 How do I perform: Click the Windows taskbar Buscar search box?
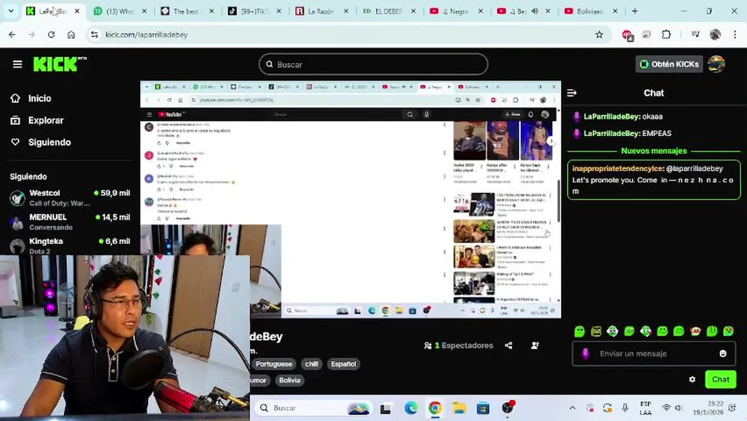pyautogui.click(x=314, y=408)
